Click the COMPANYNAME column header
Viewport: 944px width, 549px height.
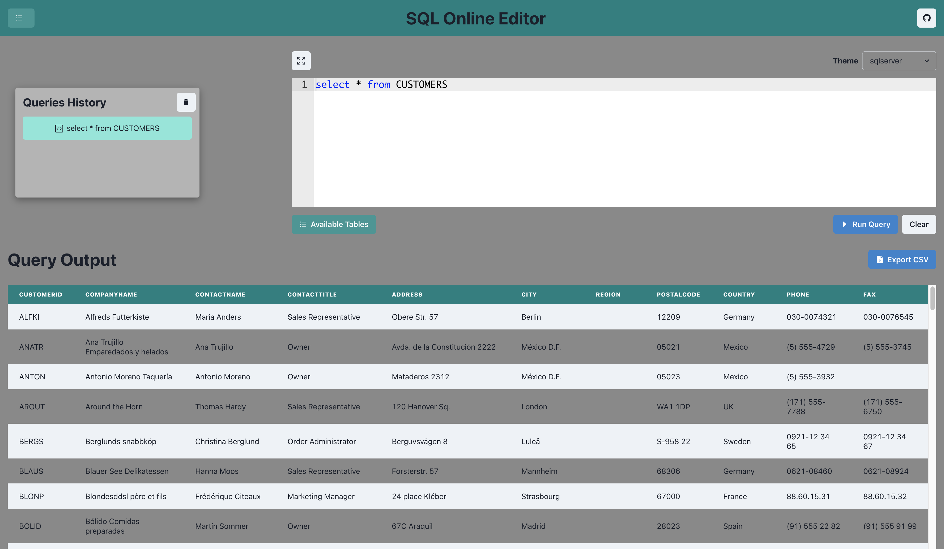[x=111, y=294]
